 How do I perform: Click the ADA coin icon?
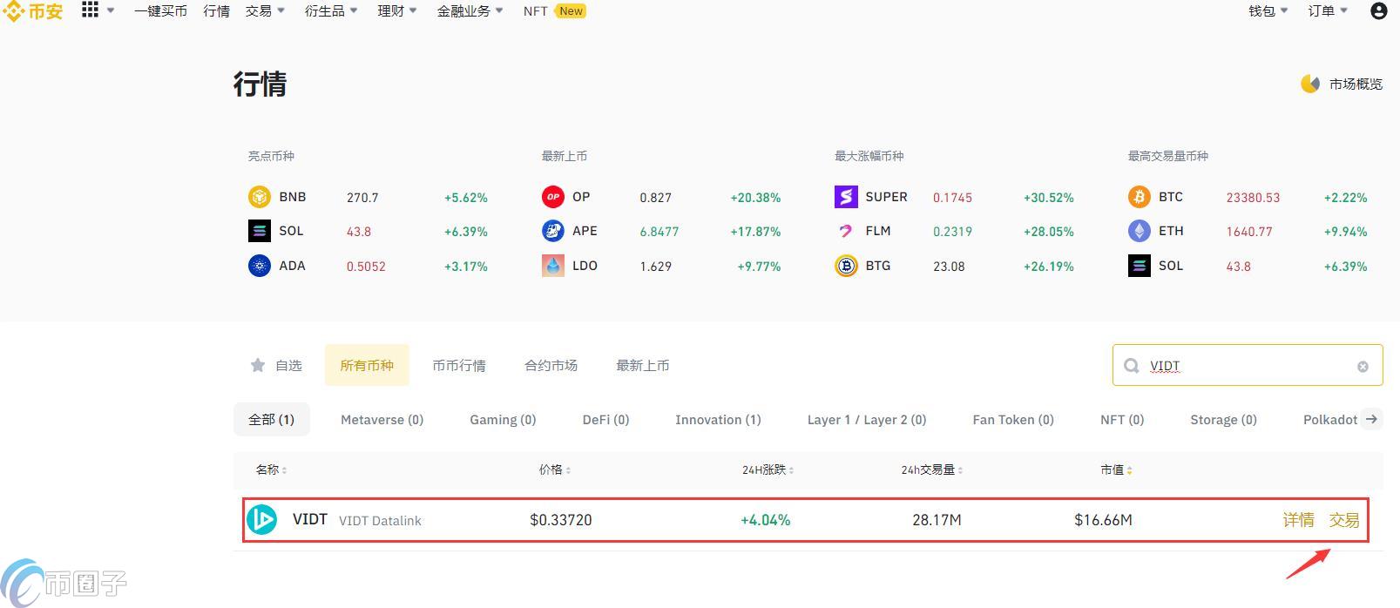coord(260,266)
